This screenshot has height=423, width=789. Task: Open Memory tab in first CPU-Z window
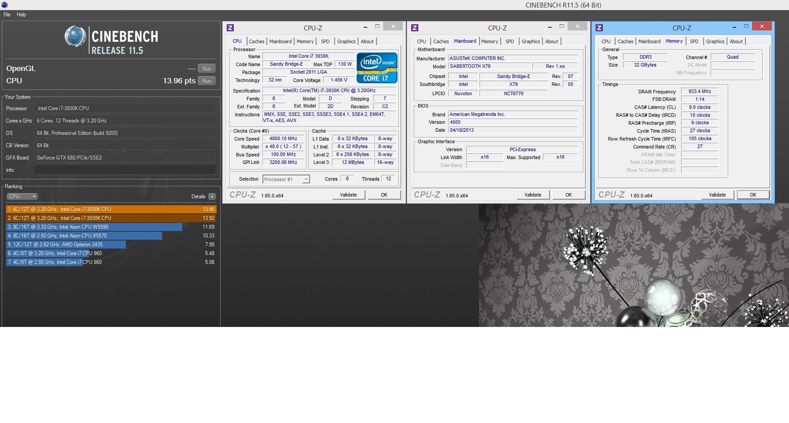pos(305,41)
